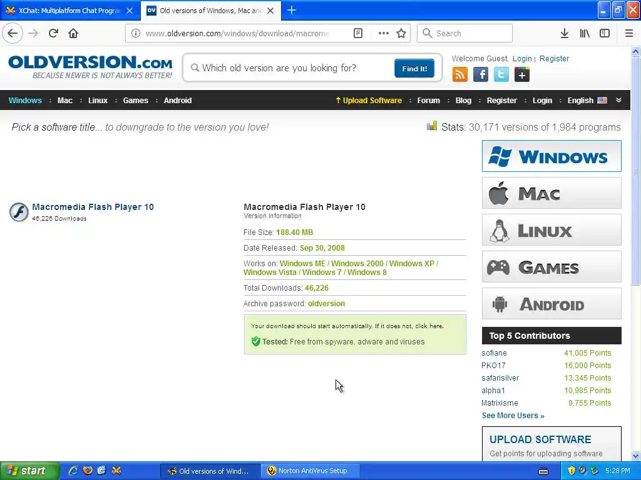The height and width of the screenshot is (480, 641).
Task: Click the Register link beside Welcome Guest
Action: click(x=554, y=58)
